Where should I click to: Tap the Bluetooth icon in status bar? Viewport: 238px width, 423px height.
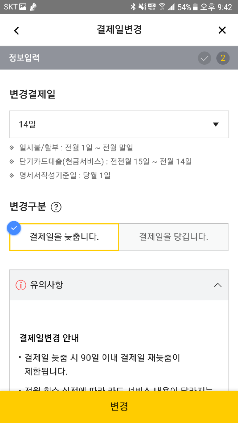133,7
